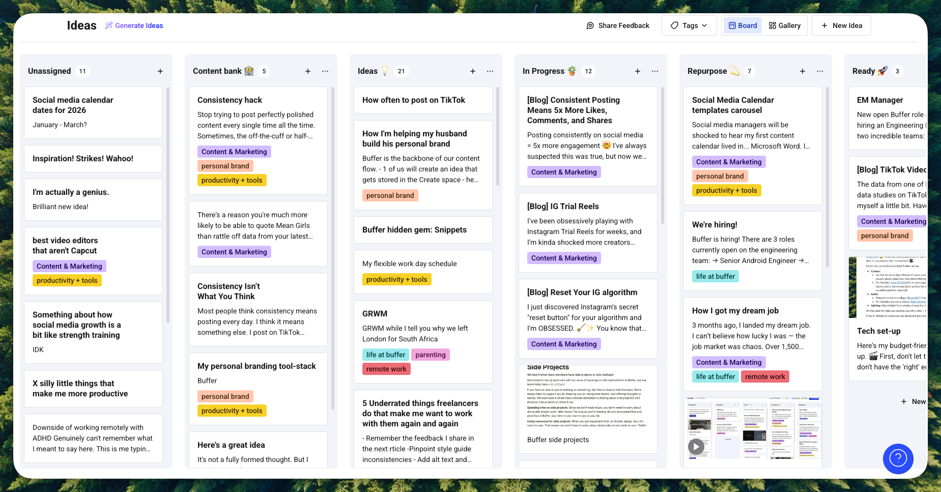
Task: Click the Generate Ideas sparkle icon
Action: pos(107,25)
